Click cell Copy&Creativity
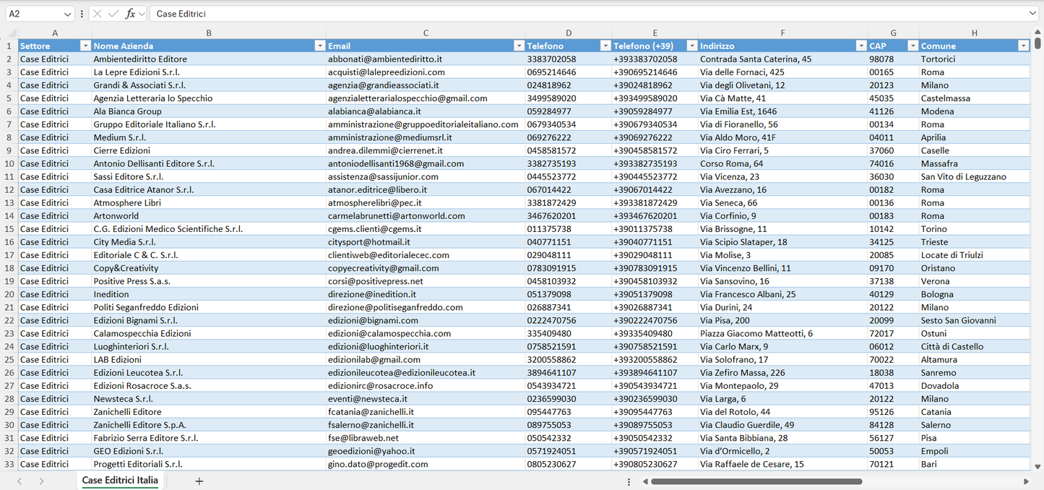This screenshot has height=490, width=1044. (x=209, y=268)
